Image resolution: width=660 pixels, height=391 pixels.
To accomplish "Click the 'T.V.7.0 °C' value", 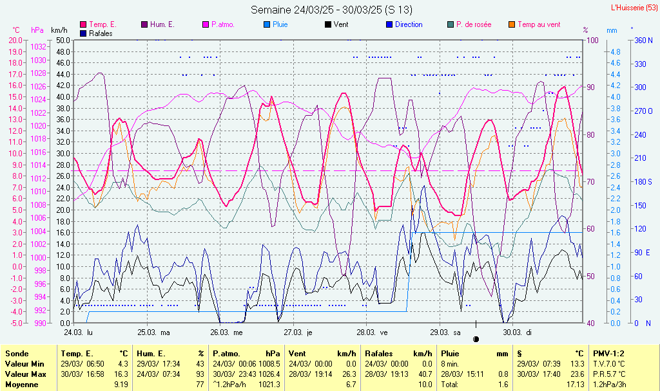I will click(x=609, y=364).
